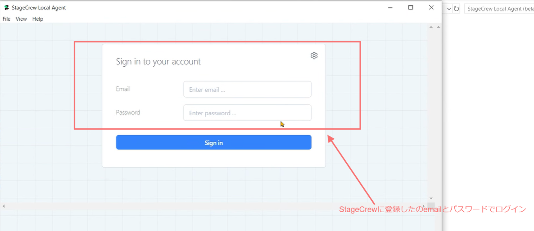Click into the Enter password field
This screenshot has width=534, height=231.
(247, 113)
